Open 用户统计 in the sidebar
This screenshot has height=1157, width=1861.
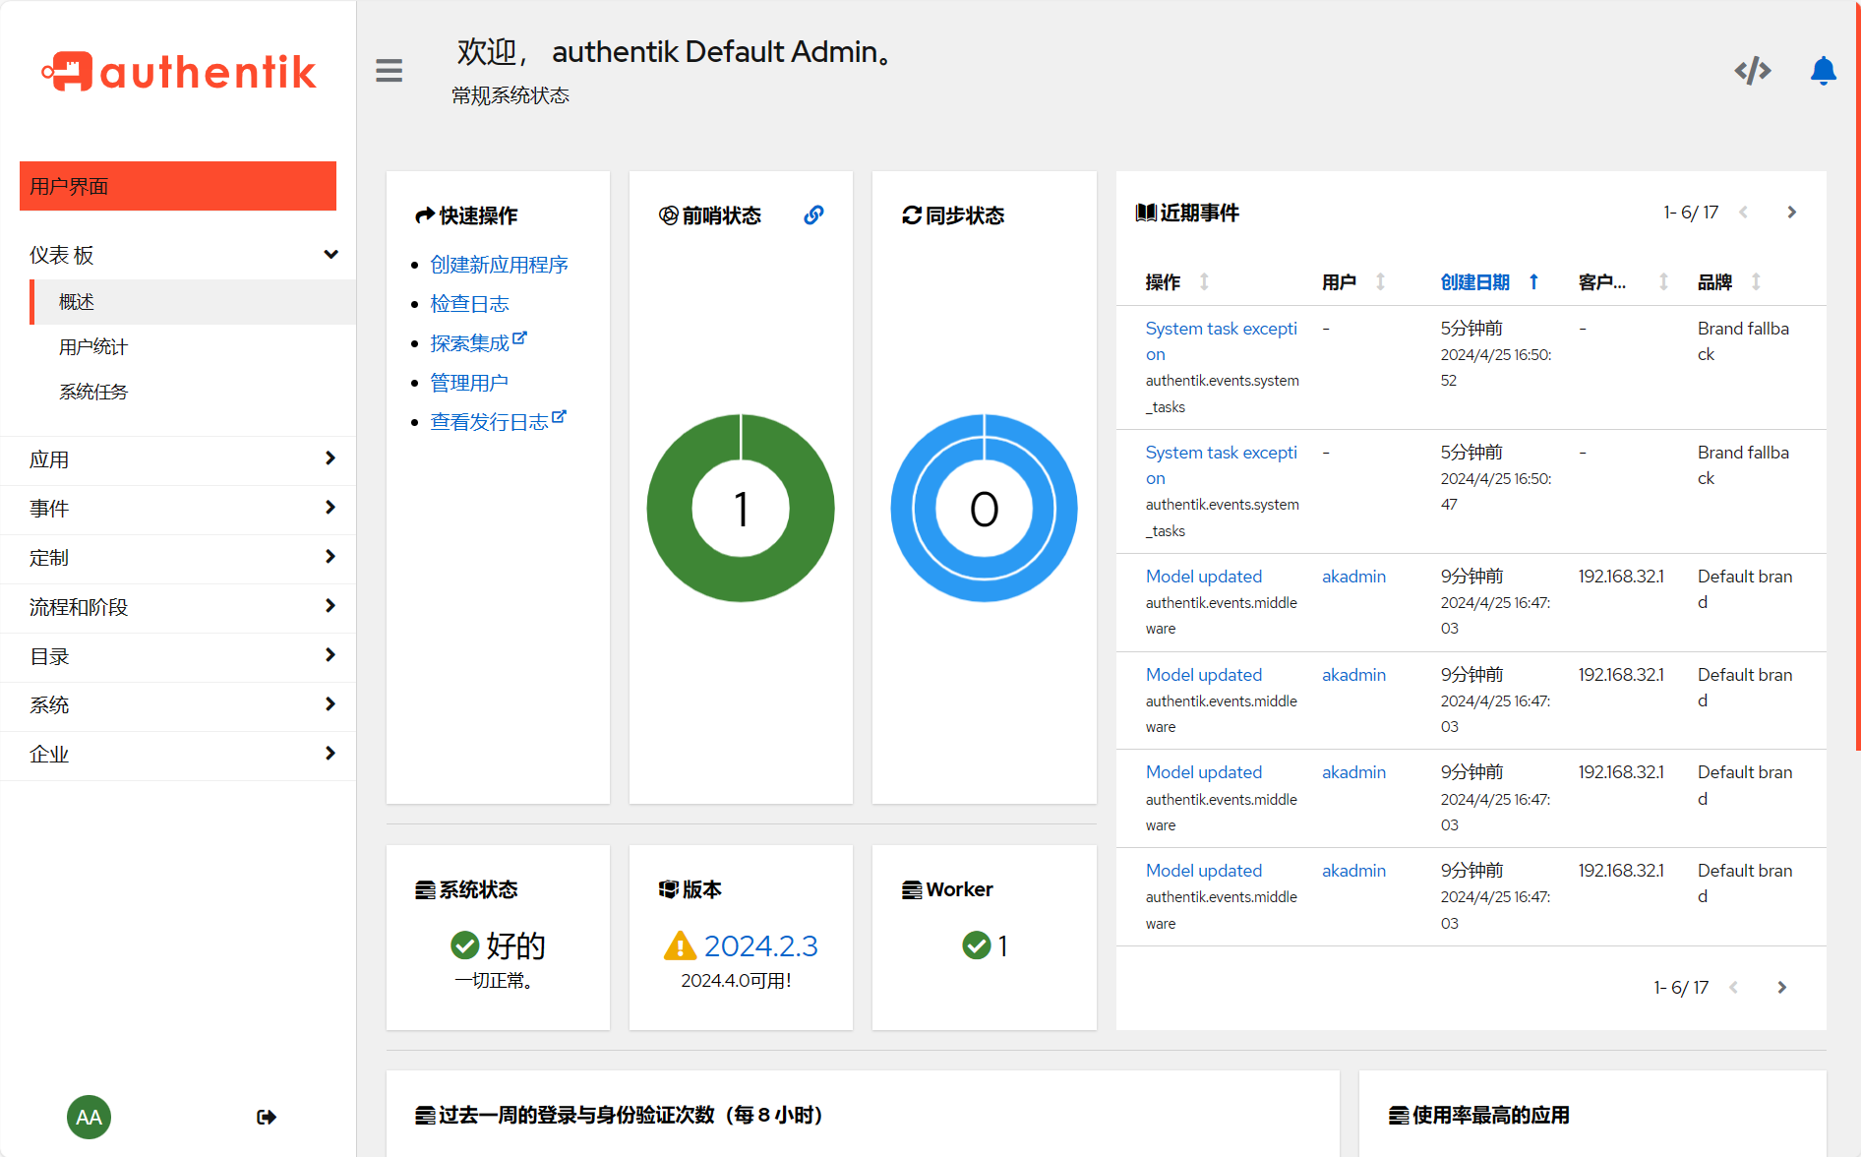(93, 347)
